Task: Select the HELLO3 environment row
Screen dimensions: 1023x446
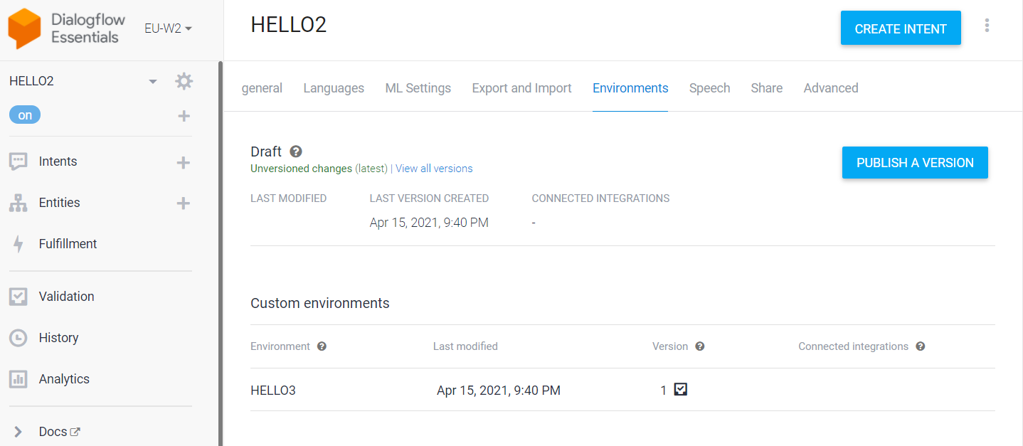Action: (x=273, y=391)
